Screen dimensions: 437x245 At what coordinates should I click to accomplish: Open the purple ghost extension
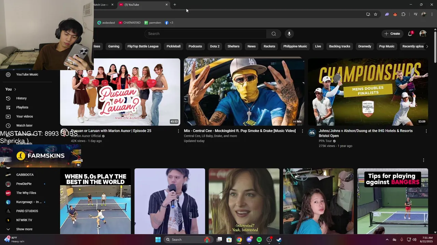pos(387,14)
